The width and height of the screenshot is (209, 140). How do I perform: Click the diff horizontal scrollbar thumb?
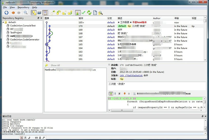122,110
